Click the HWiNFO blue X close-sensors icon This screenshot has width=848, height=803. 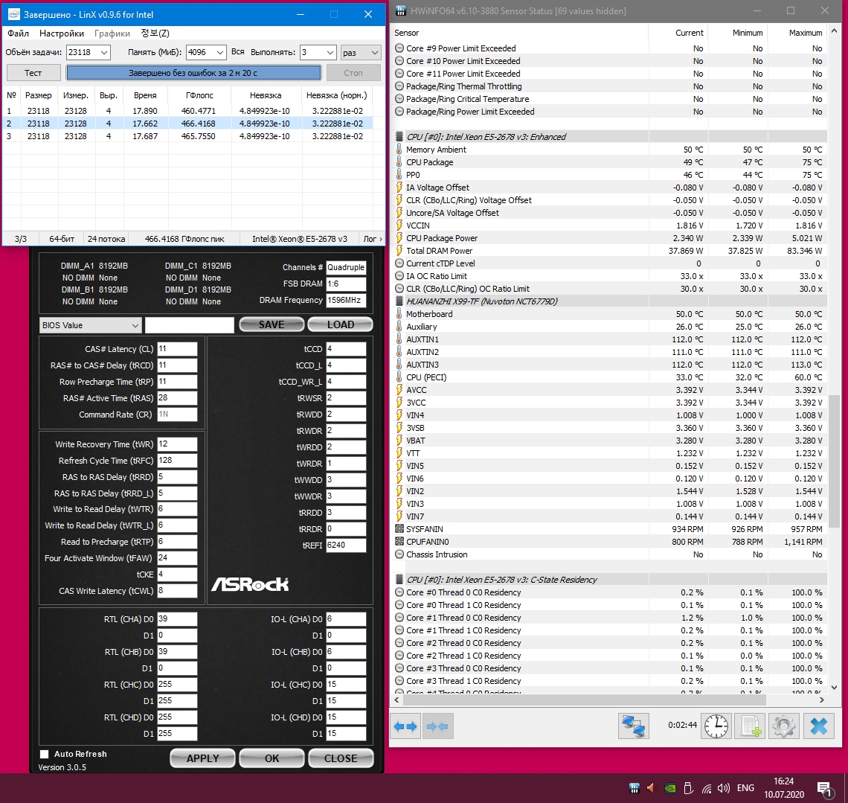point(819,726)
